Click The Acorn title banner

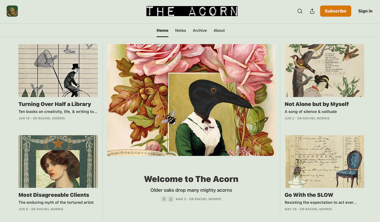192,11
